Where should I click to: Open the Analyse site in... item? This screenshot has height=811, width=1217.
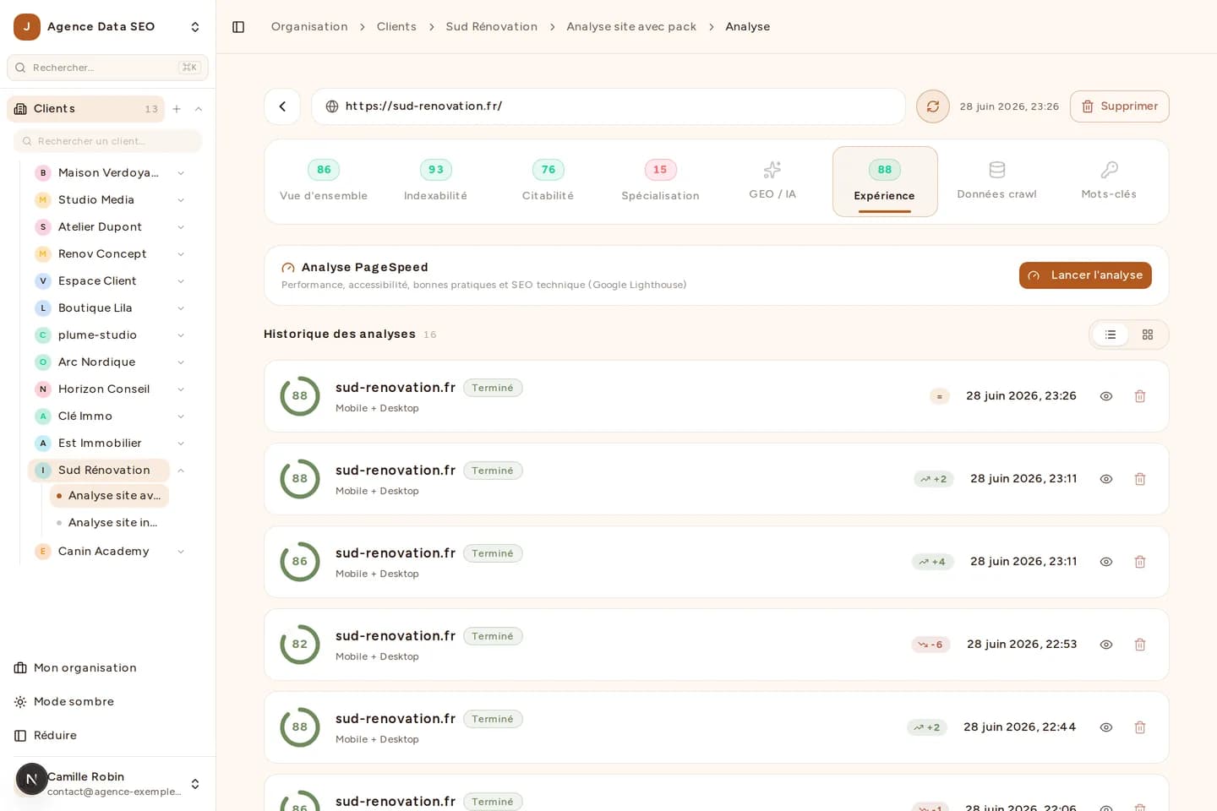tap(109, 523)
